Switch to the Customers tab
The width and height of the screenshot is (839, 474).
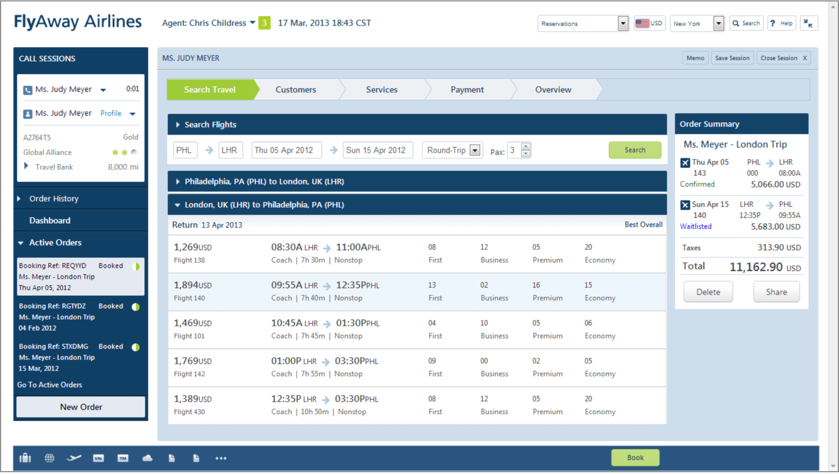tap(296, 89)
